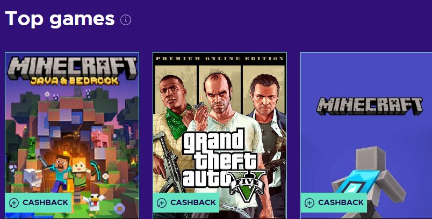Click the cashback circular-arrow icon on the GTA V card
Viewport: 432px width, 219px height.
161,203
